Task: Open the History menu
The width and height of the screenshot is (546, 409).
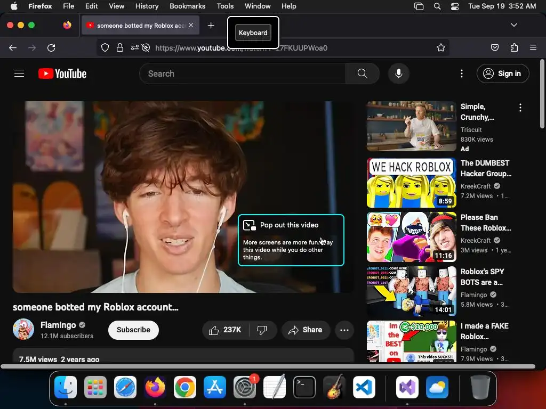Action: tap(147, 6)
